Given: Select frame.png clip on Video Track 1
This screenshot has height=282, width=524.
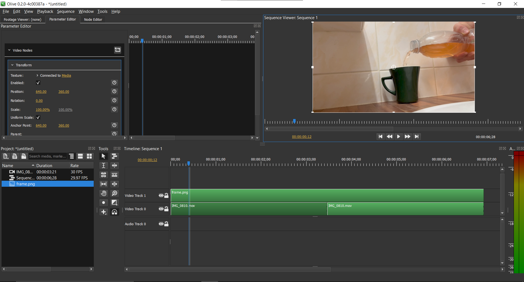Looking at the screenshot, I should pos(327,195).
